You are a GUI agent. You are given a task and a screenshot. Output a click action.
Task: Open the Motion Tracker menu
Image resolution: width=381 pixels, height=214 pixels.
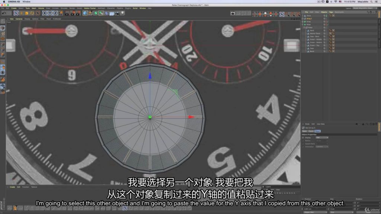coord(90,8)
